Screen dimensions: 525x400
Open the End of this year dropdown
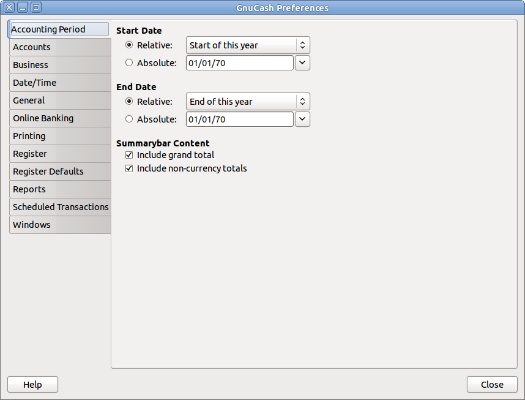248,102
